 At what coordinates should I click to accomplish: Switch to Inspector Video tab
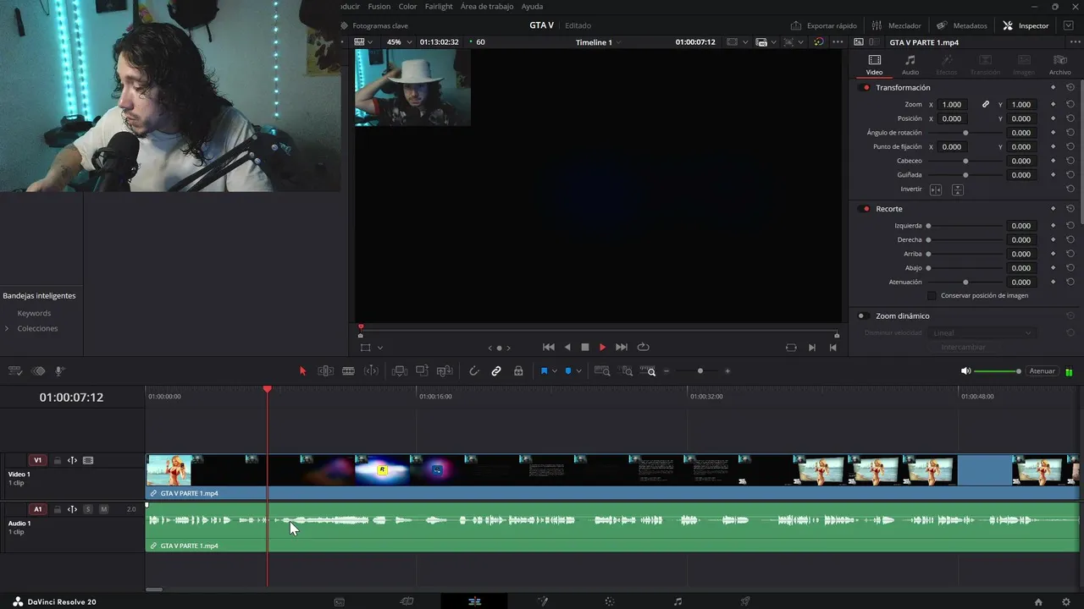click(x=874, y=64)
